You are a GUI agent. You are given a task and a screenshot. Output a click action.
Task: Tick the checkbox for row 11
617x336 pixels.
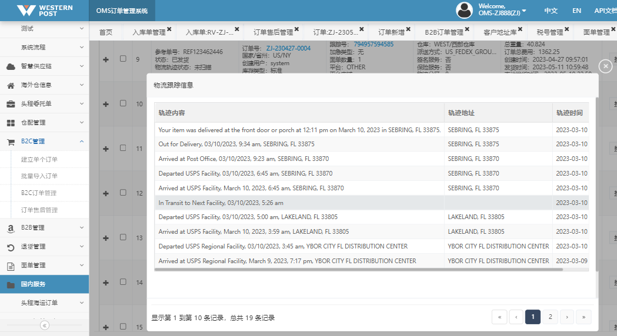click(x=123, y=148)
